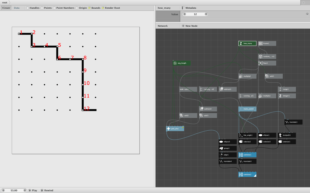Start animation with the Play button

pyautogui.click(x=33, y=191)
